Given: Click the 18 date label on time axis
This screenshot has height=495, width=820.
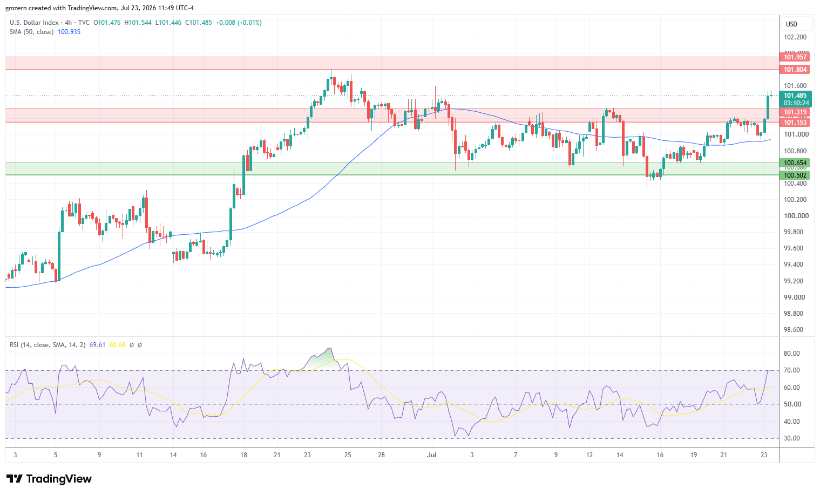Looking at the screenshot, I should [x=243, y=455].
